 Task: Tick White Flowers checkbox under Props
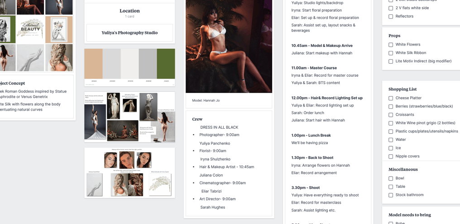click(x=391, y=45)
